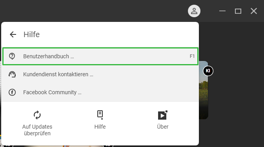This screenshot has height=147, width=264.
Task: Close the application window
Action: click(253, 11)
